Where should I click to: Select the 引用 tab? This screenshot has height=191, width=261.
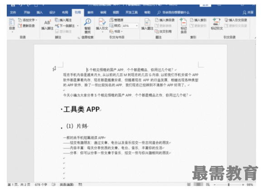point(78,13)
